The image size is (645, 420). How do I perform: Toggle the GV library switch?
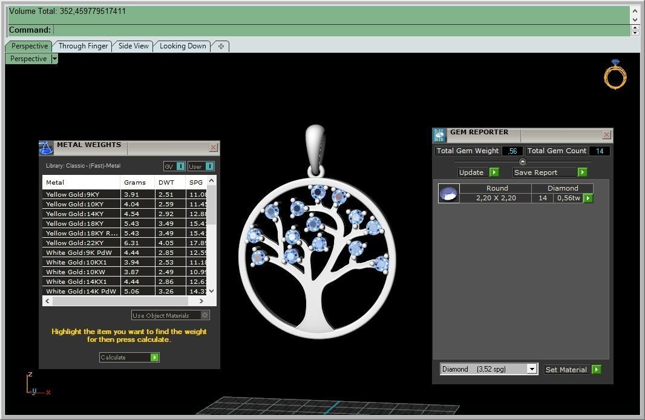[x=180, y=166]
